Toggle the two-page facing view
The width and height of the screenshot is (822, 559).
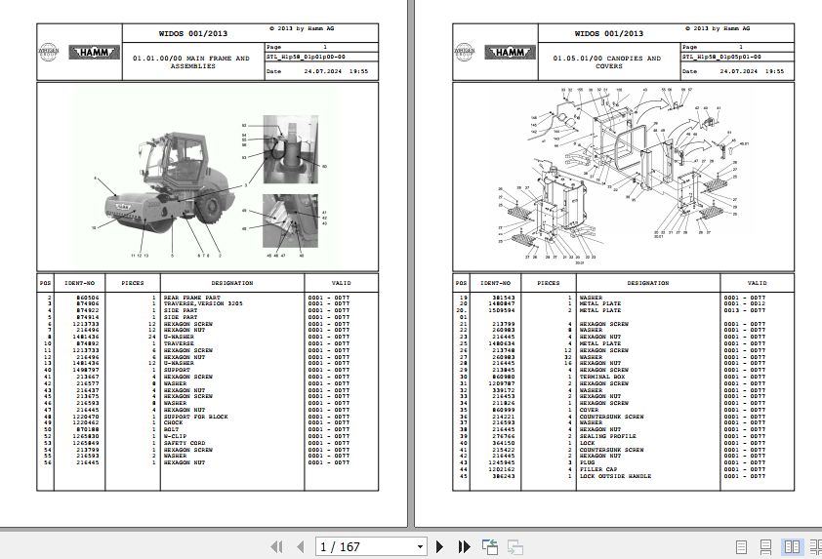792,547
